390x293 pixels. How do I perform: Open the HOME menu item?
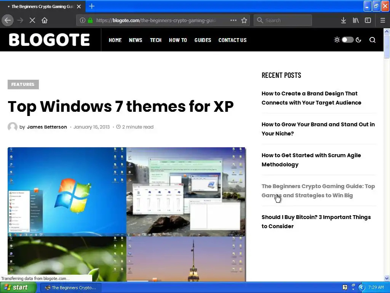pyautogui.click(x=115, y=40)
